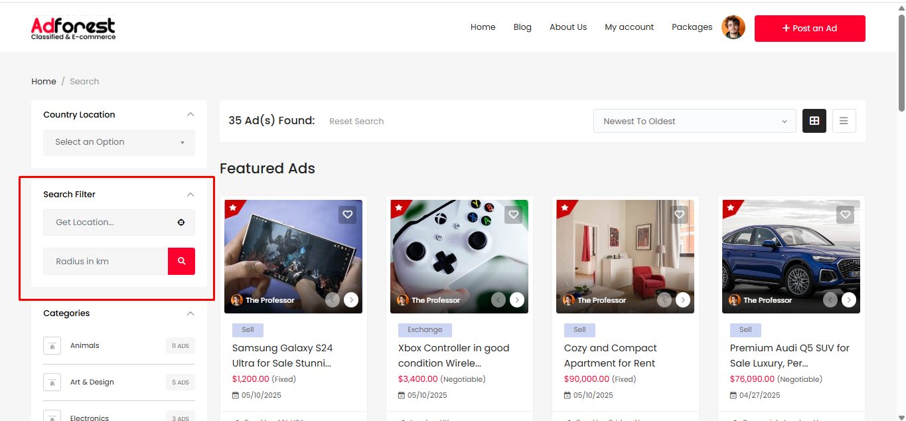This screenshot has height=421, width=906.
Task: Click heart icon on Xbox Controller ad
Action: tap(513, 214)
